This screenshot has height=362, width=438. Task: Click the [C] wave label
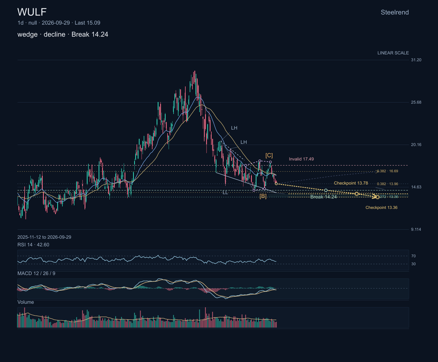(269, 155)
